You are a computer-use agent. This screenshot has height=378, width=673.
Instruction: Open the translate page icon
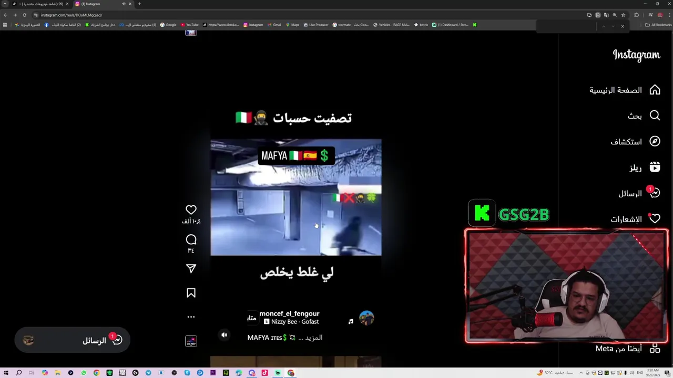[x=606, y=15]
